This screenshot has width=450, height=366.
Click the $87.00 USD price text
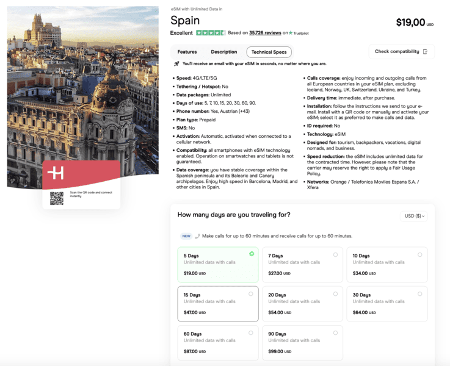[195, 352]
